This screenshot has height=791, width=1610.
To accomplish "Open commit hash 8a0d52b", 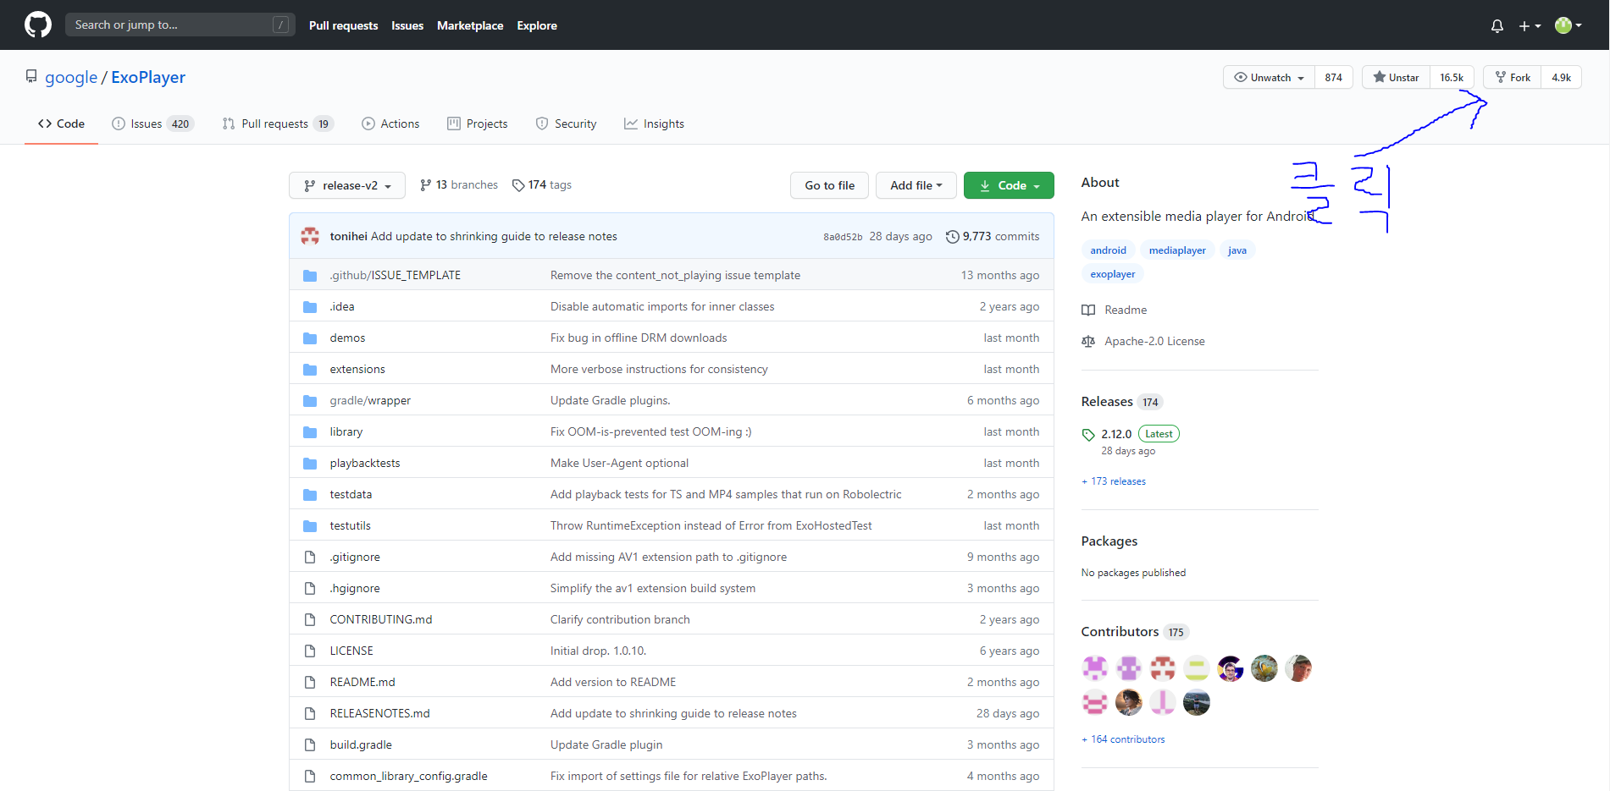I will 843,237.
